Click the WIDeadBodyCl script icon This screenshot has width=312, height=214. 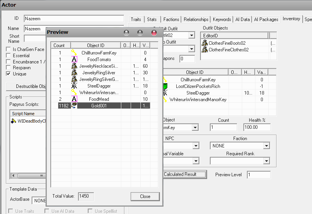14,121
